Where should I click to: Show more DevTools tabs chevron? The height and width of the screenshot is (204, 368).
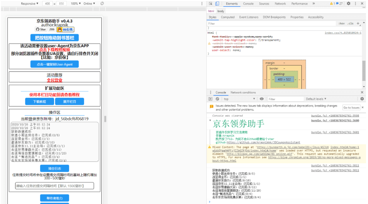tap(314, 3)
